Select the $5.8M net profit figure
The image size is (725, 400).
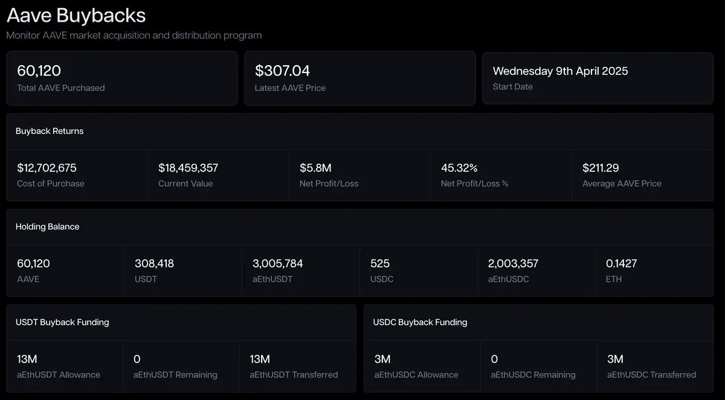[x=315, y=168]
